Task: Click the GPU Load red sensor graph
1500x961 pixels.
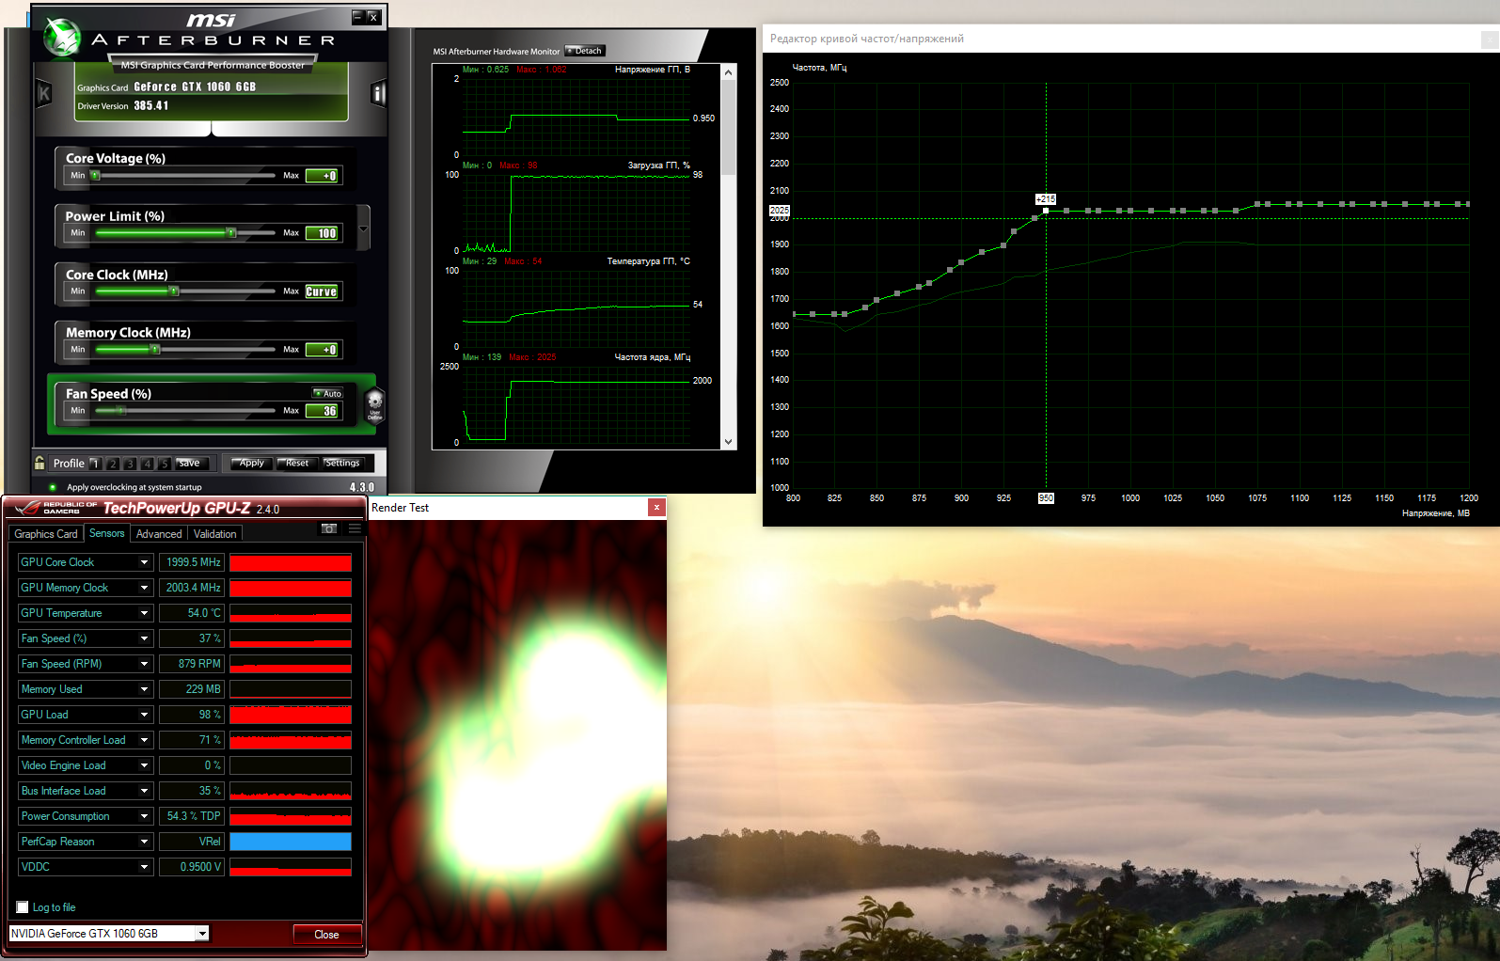Action: point(291,715)
